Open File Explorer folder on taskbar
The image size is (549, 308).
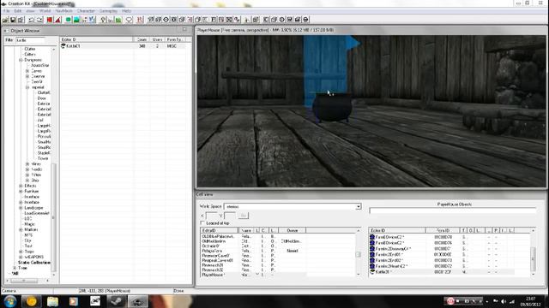coord(52,301)
